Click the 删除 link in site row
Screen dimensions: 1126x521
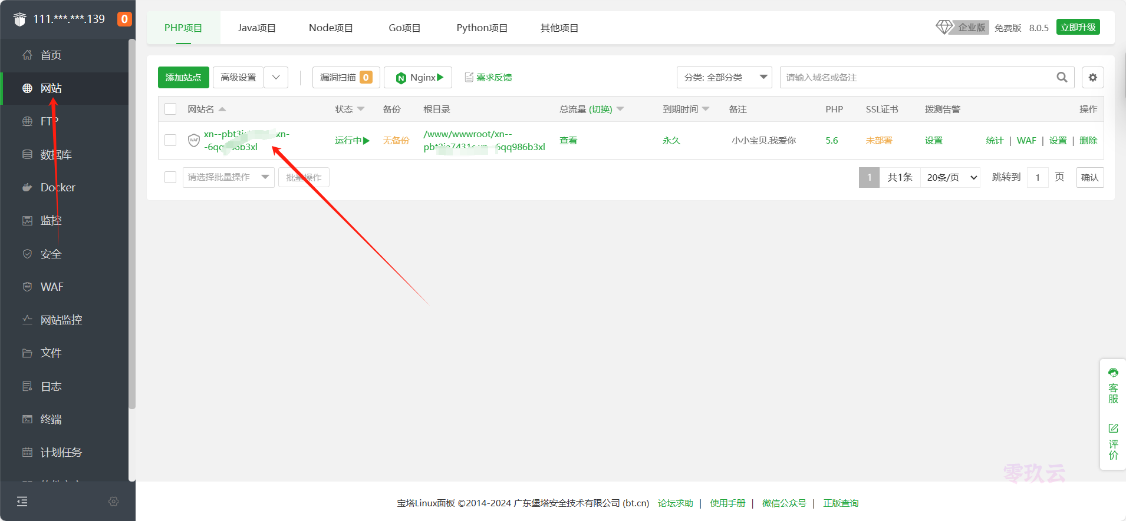[x=1088, y=140]
